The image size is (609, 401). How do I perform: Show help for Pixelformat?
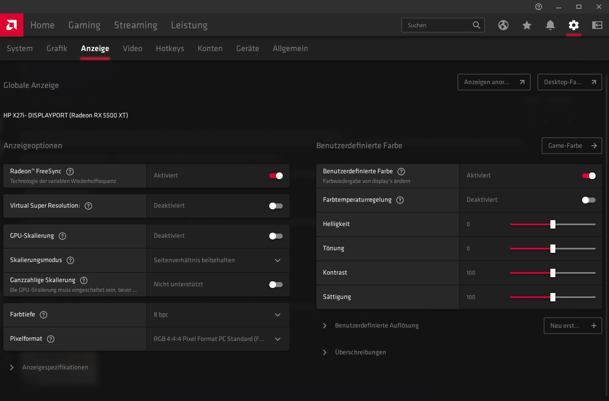[x=51, y=339]
